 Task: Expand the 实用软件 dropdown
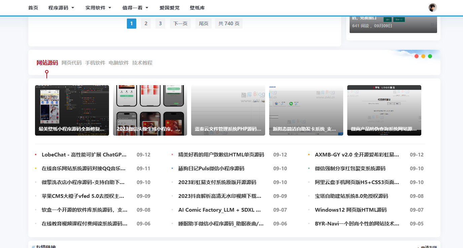[96, 7]
